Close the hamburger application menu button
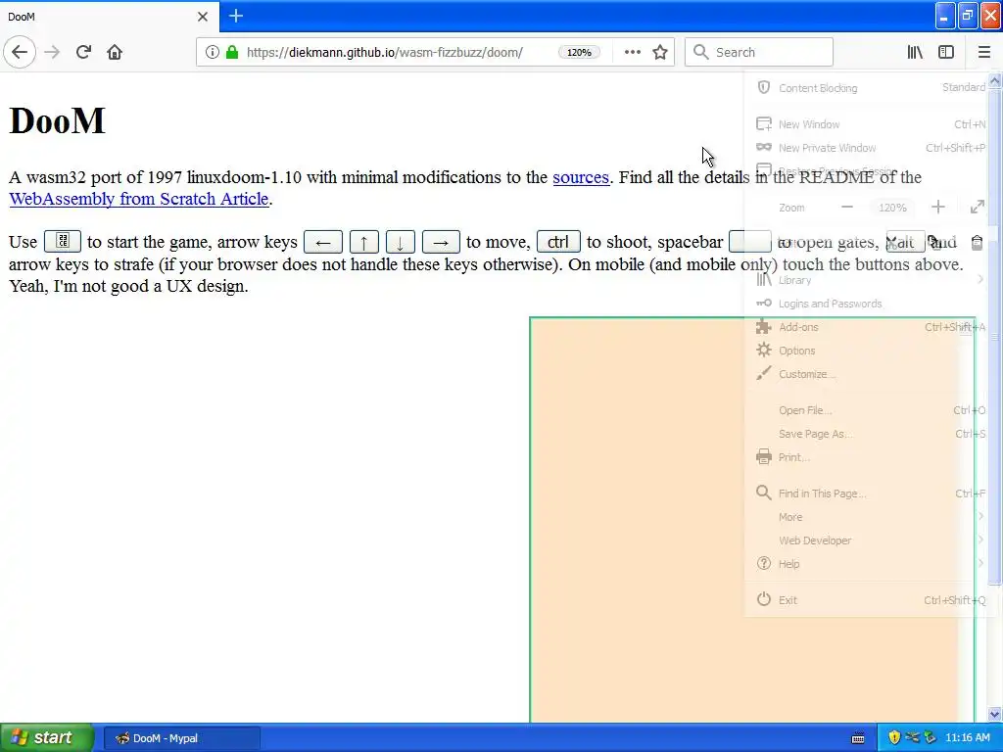The image size is (1003, 752). click(983, 52)
